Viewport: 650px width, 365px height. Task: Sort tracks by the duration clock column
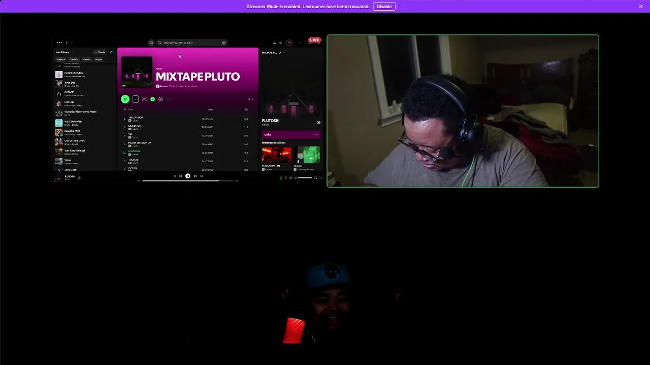pos(246,109)
